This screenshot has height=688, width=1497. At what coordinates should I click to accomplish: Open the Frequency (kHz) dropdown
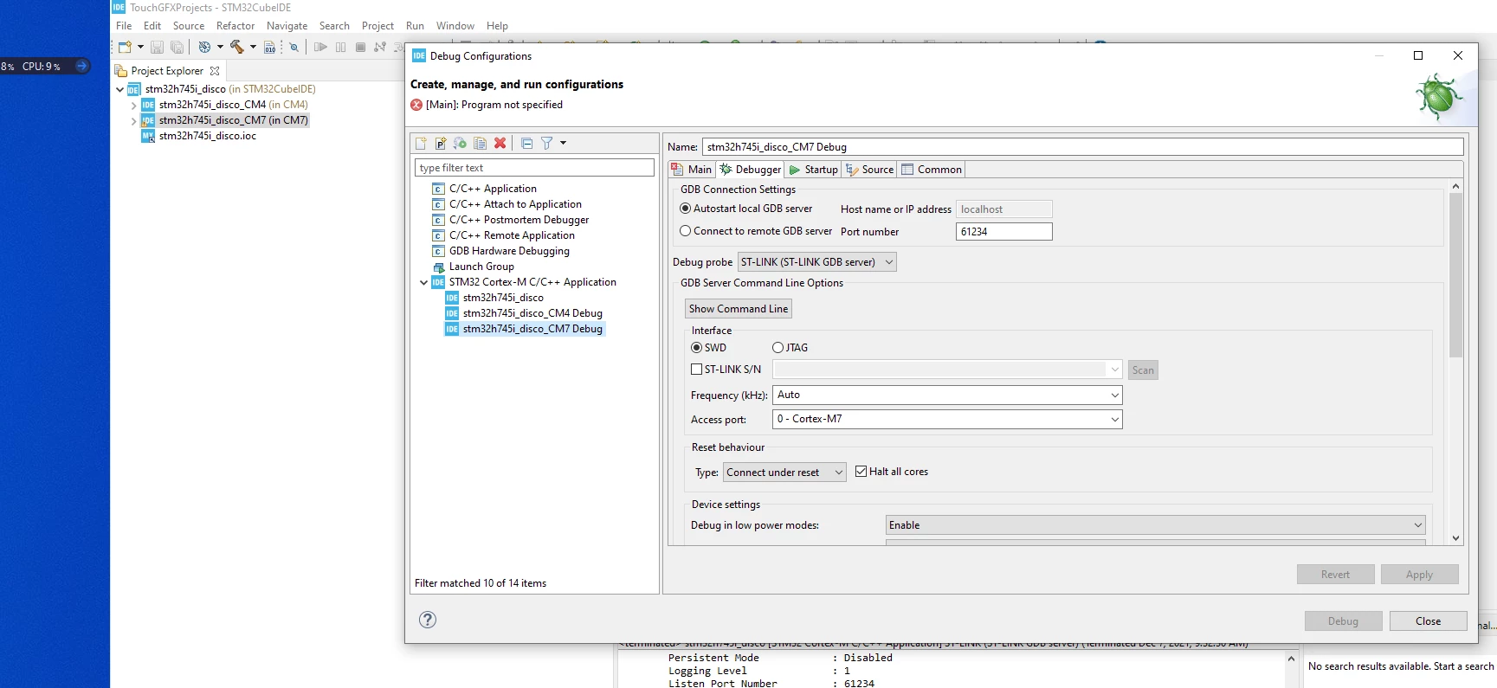pos(947,395)
